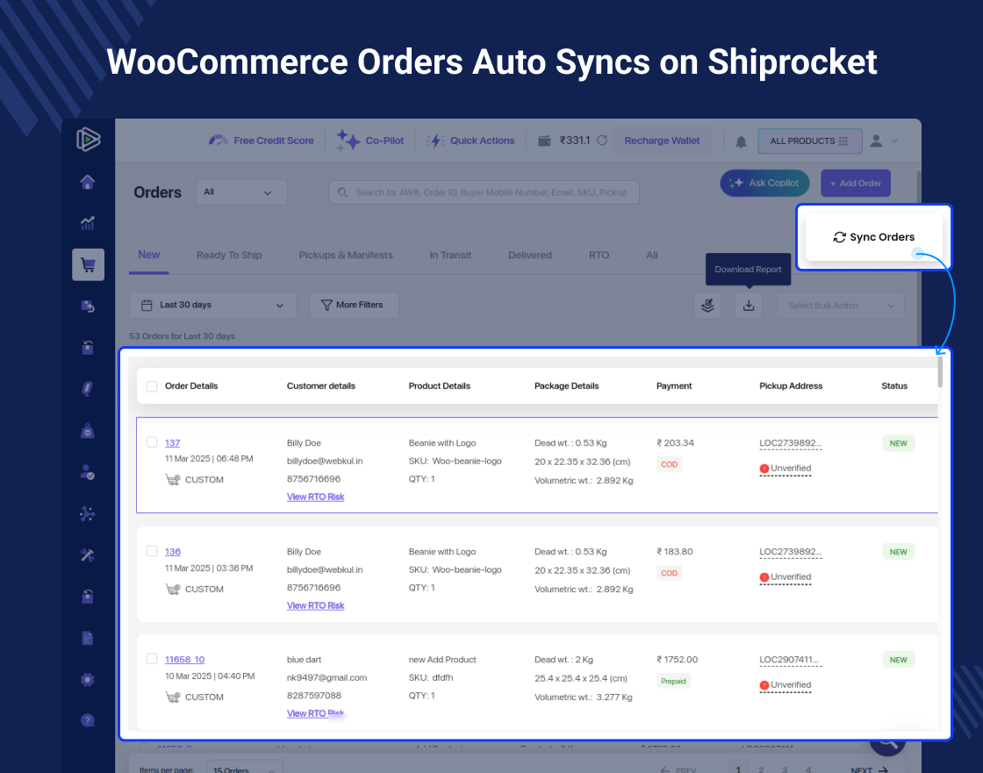Open the Delivered orders tab
Screen dimensions: 983x773
tap(529, 255)
